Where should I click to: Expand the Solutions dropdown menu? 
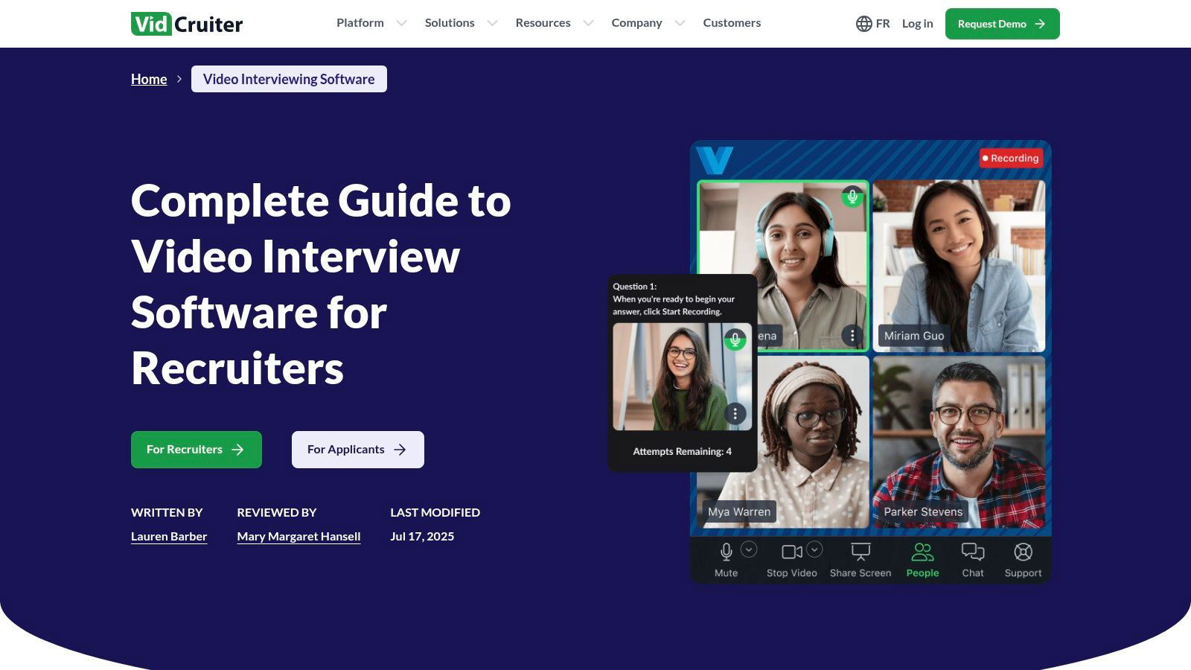click(460, 23)
